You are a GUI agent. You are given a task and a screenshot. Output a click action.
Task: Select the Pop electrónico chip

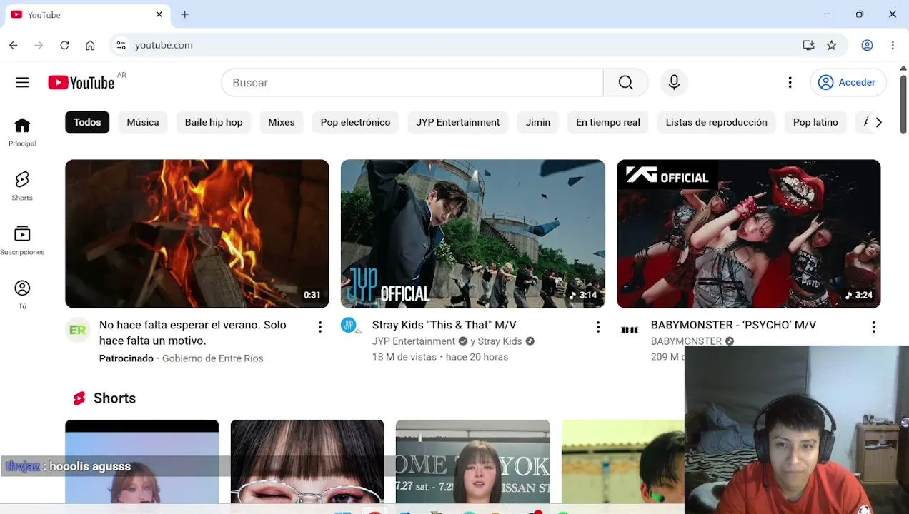coord(355,122)
